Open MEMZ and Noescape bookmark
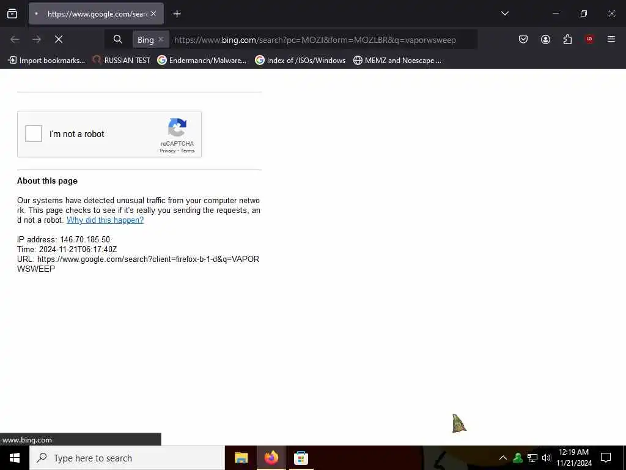The image size is (626, 470). tap(397, 61)
